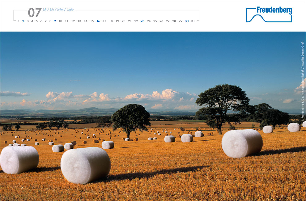The width and height of the screenshot is (306, 201).
Task: Select date 31 at row end
Action: 193,21
